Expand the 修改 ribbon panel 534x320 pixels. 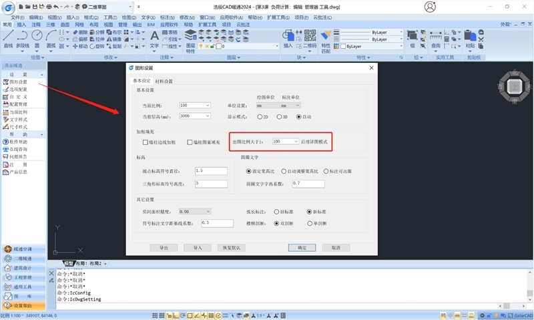tap(110, 57)
